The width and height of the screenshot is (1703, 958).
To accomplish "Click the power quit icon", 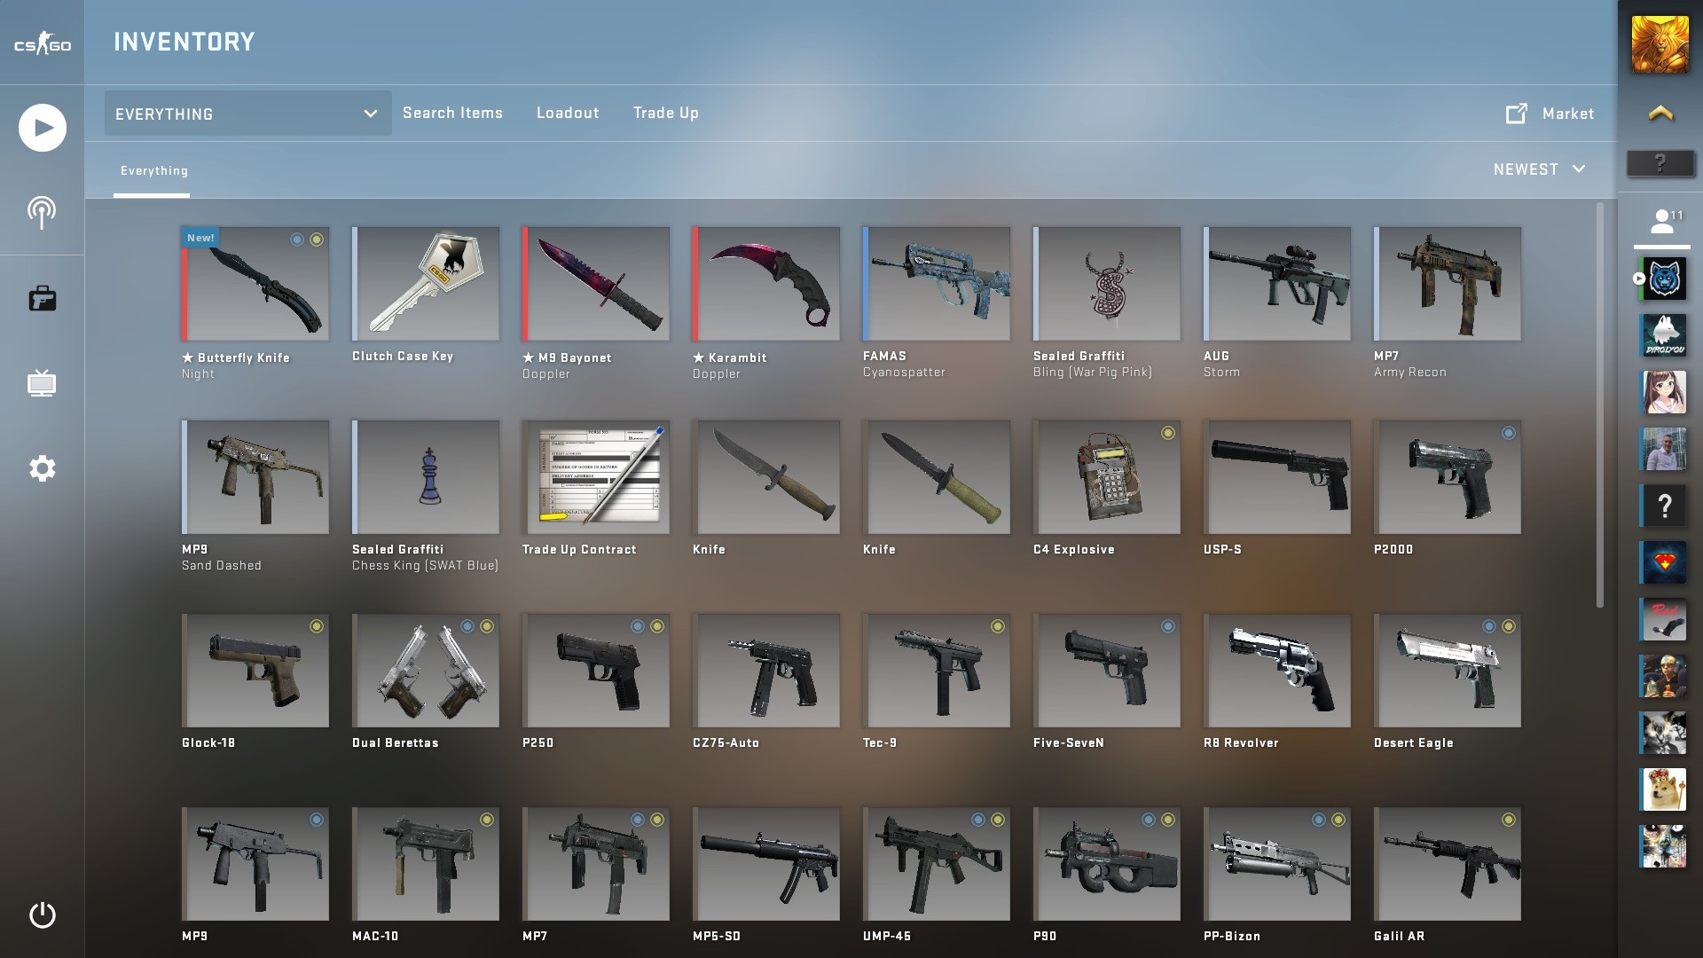I will pyautogui.click(x=42, y=915).
